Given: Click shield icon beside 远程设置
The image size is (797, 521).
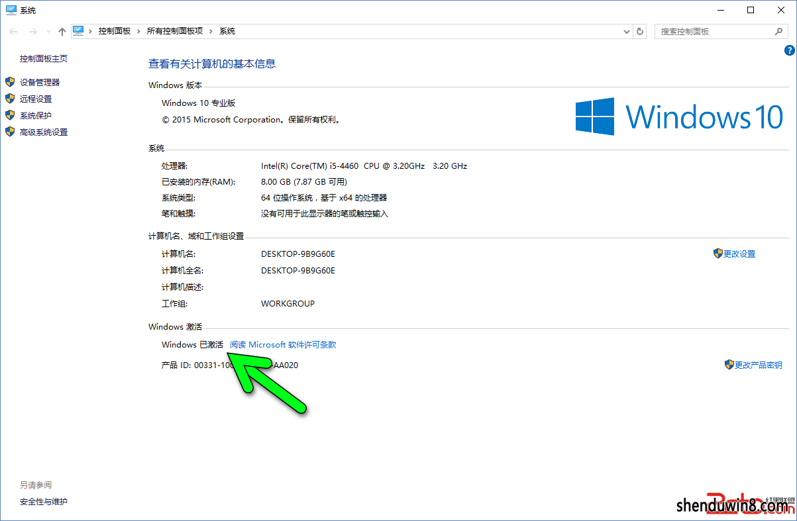Looking at the screenshot, I should [x=10, y=98].
